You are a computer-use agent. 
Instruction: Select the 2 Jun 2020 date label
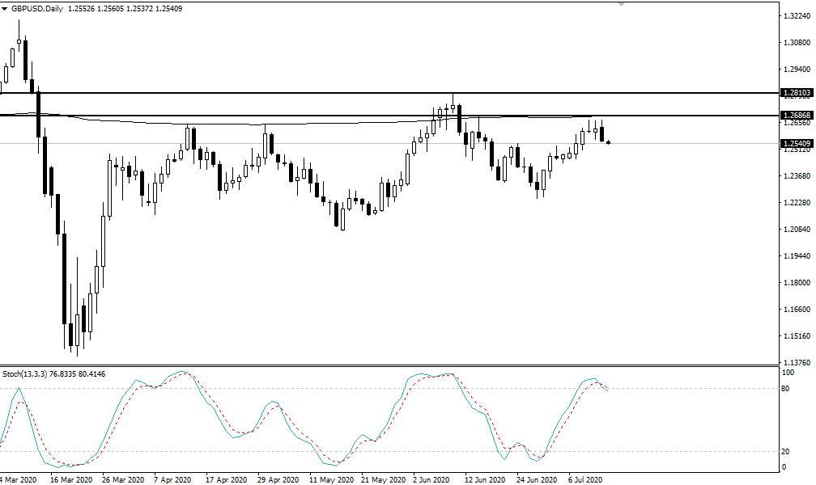pyautogui.click(x=431, y=479)
